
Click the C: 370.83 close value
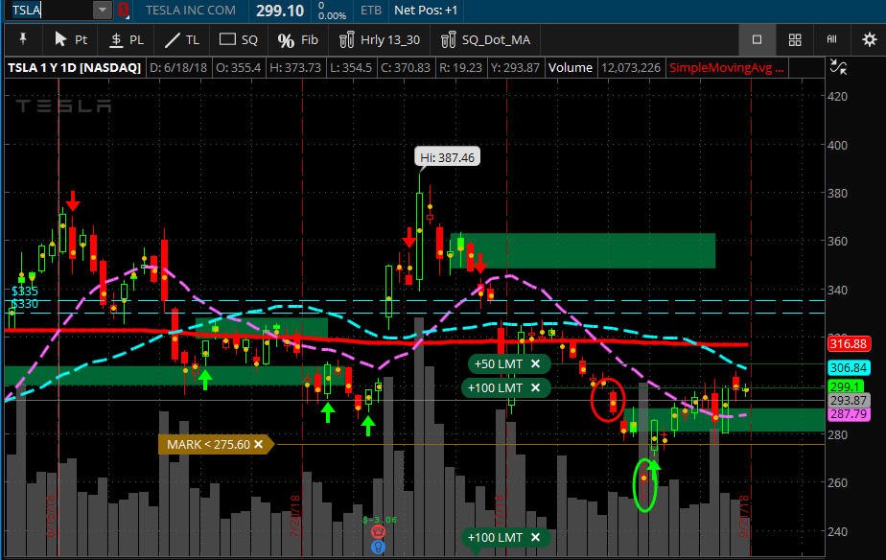406,68
